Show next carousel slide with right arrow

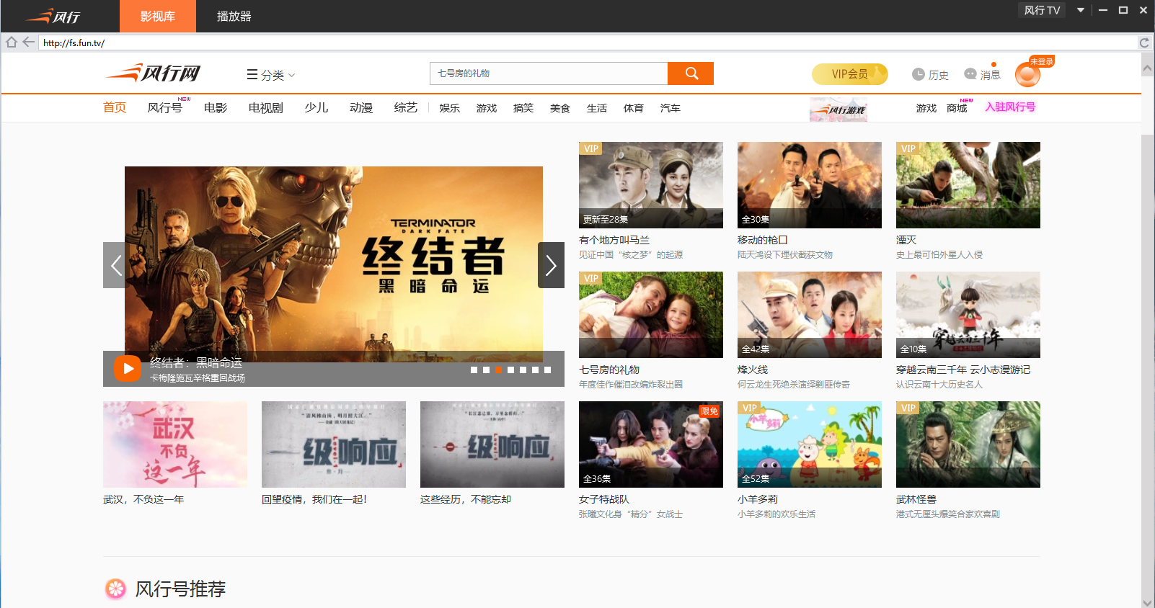pyautogui.click(x=551, y=265)
